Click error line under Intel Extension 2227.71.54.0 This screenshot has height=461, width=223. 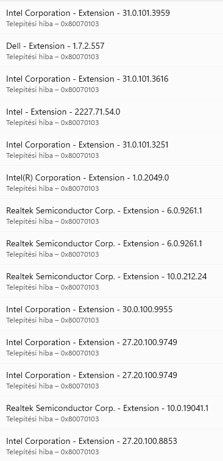point(52,123)
